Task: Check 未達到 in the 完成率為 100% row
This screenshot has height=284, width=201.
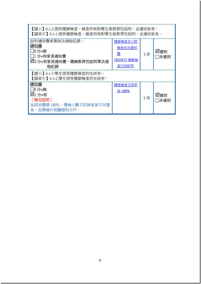Action: (x=157, y=100)
